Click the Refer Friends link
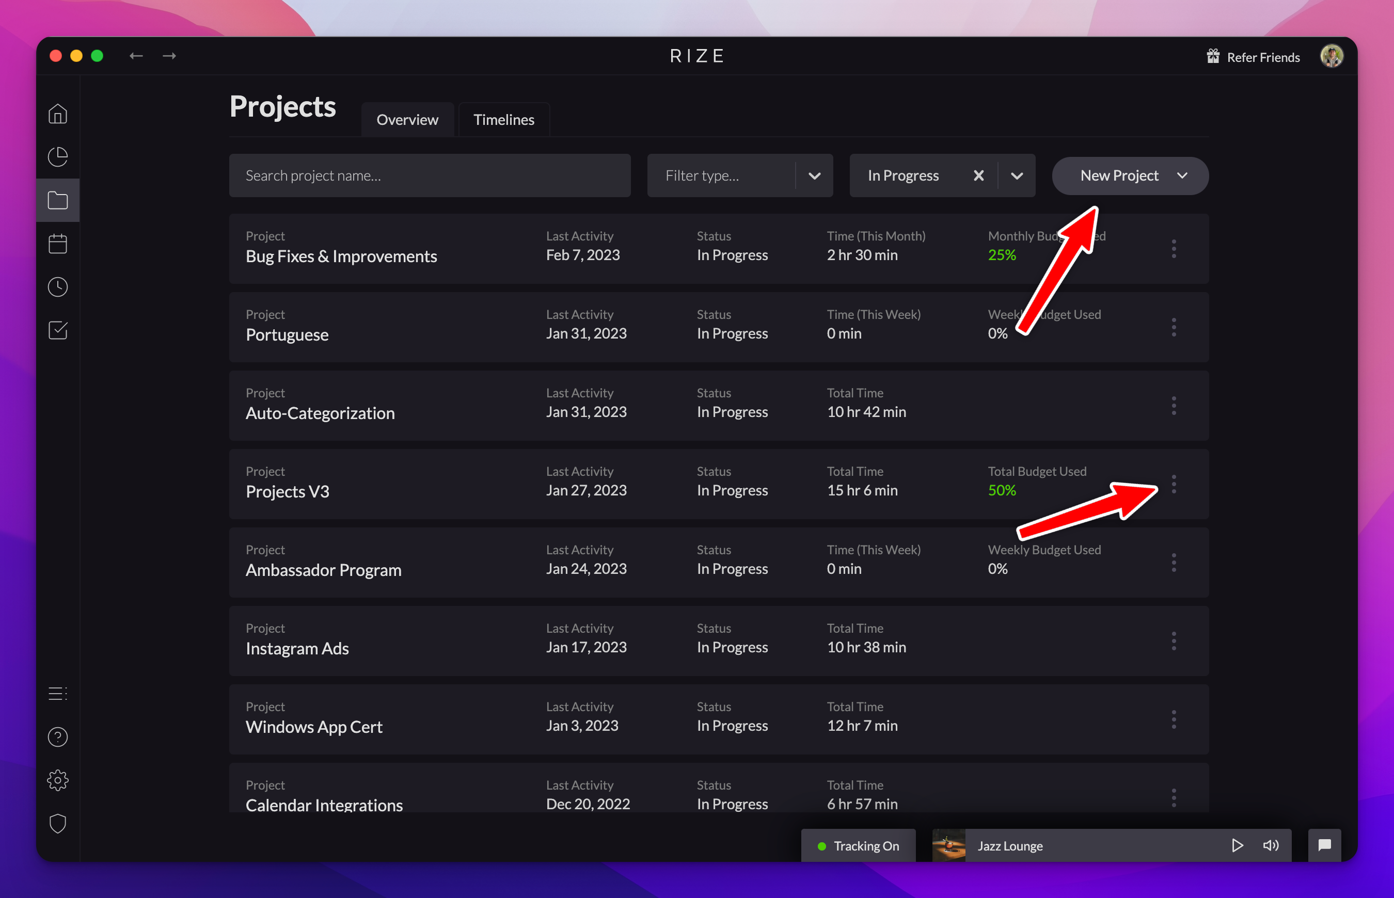Image resolution: width=1394 pixels, height=898 pixels. [1263, 57]
